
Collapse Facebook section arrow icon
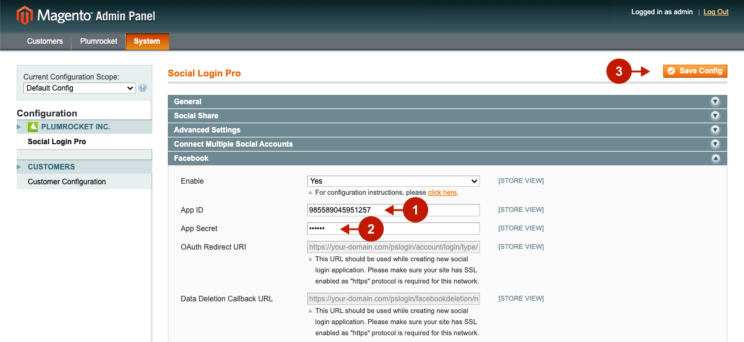pyautogui.click(x=715, y=158)
